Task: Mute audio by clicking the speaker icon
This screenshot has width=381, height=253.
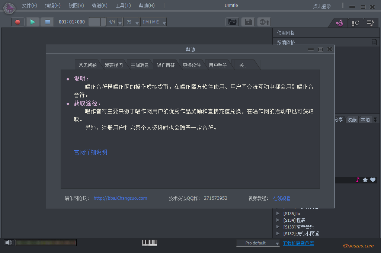Action: pos(8,242)
